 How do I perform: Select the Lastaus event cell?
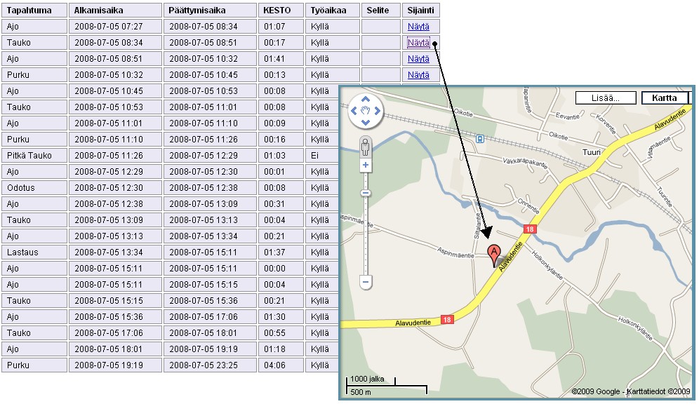[34, 252]
